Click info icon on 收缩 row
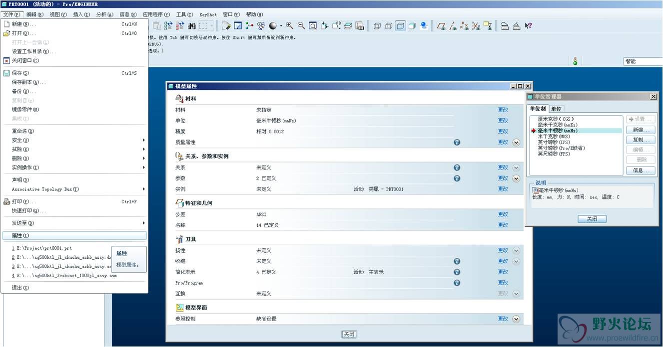 457,261
